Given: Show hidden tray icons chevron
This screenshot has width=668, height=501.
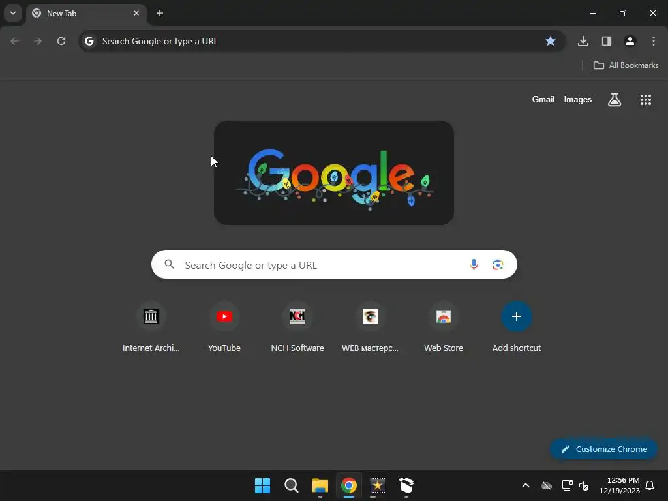Looking at the screenshot, I should 526,485.
